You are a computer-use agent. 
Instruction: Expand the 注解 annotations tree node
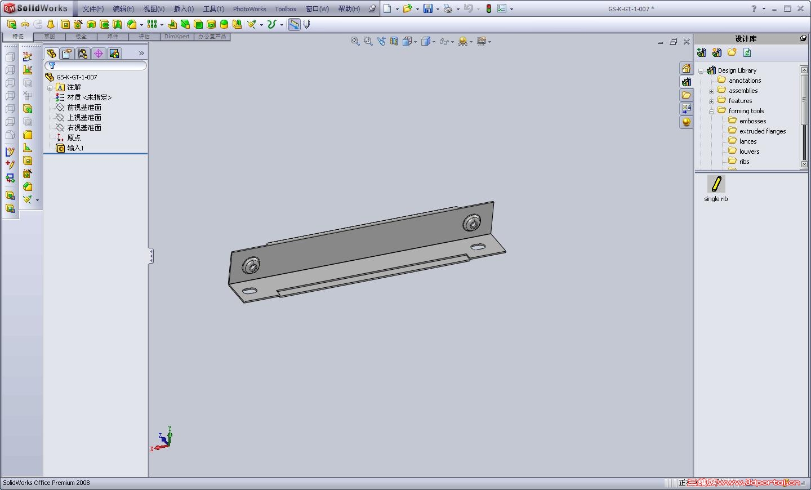click(x=50, y=88)
